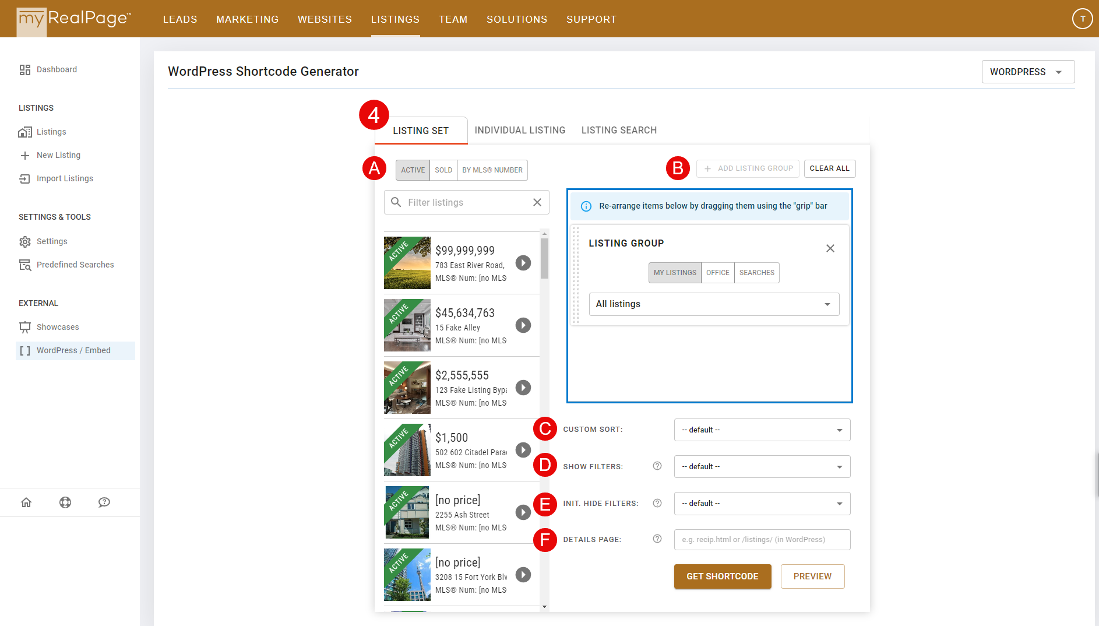Add the $2,555,555 listing with arrow button
1099x626 pixels.
pyautogui.click(x=523, y=388)
